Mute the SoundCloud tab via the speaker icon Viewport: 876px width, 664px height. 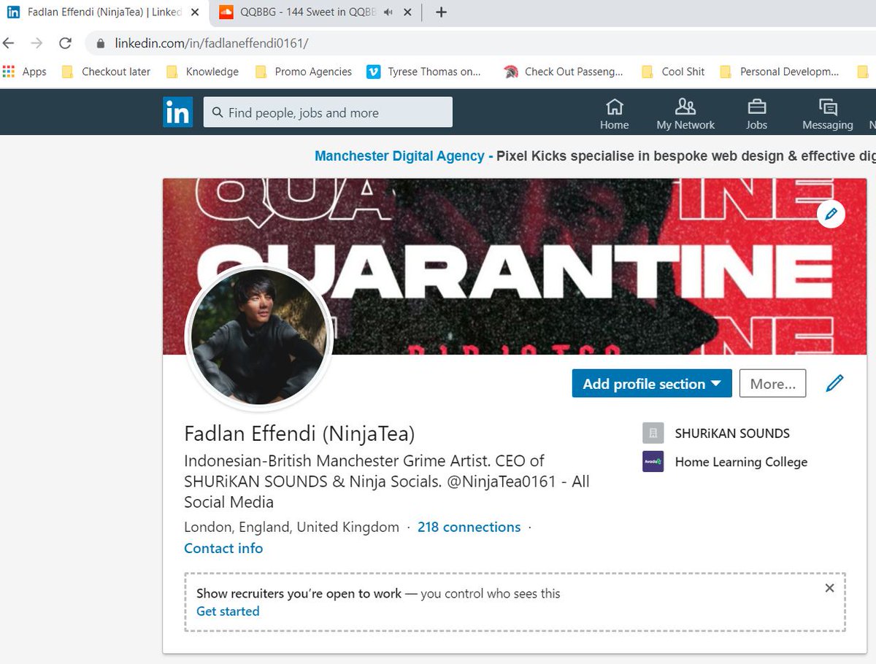tap(388, 12)
